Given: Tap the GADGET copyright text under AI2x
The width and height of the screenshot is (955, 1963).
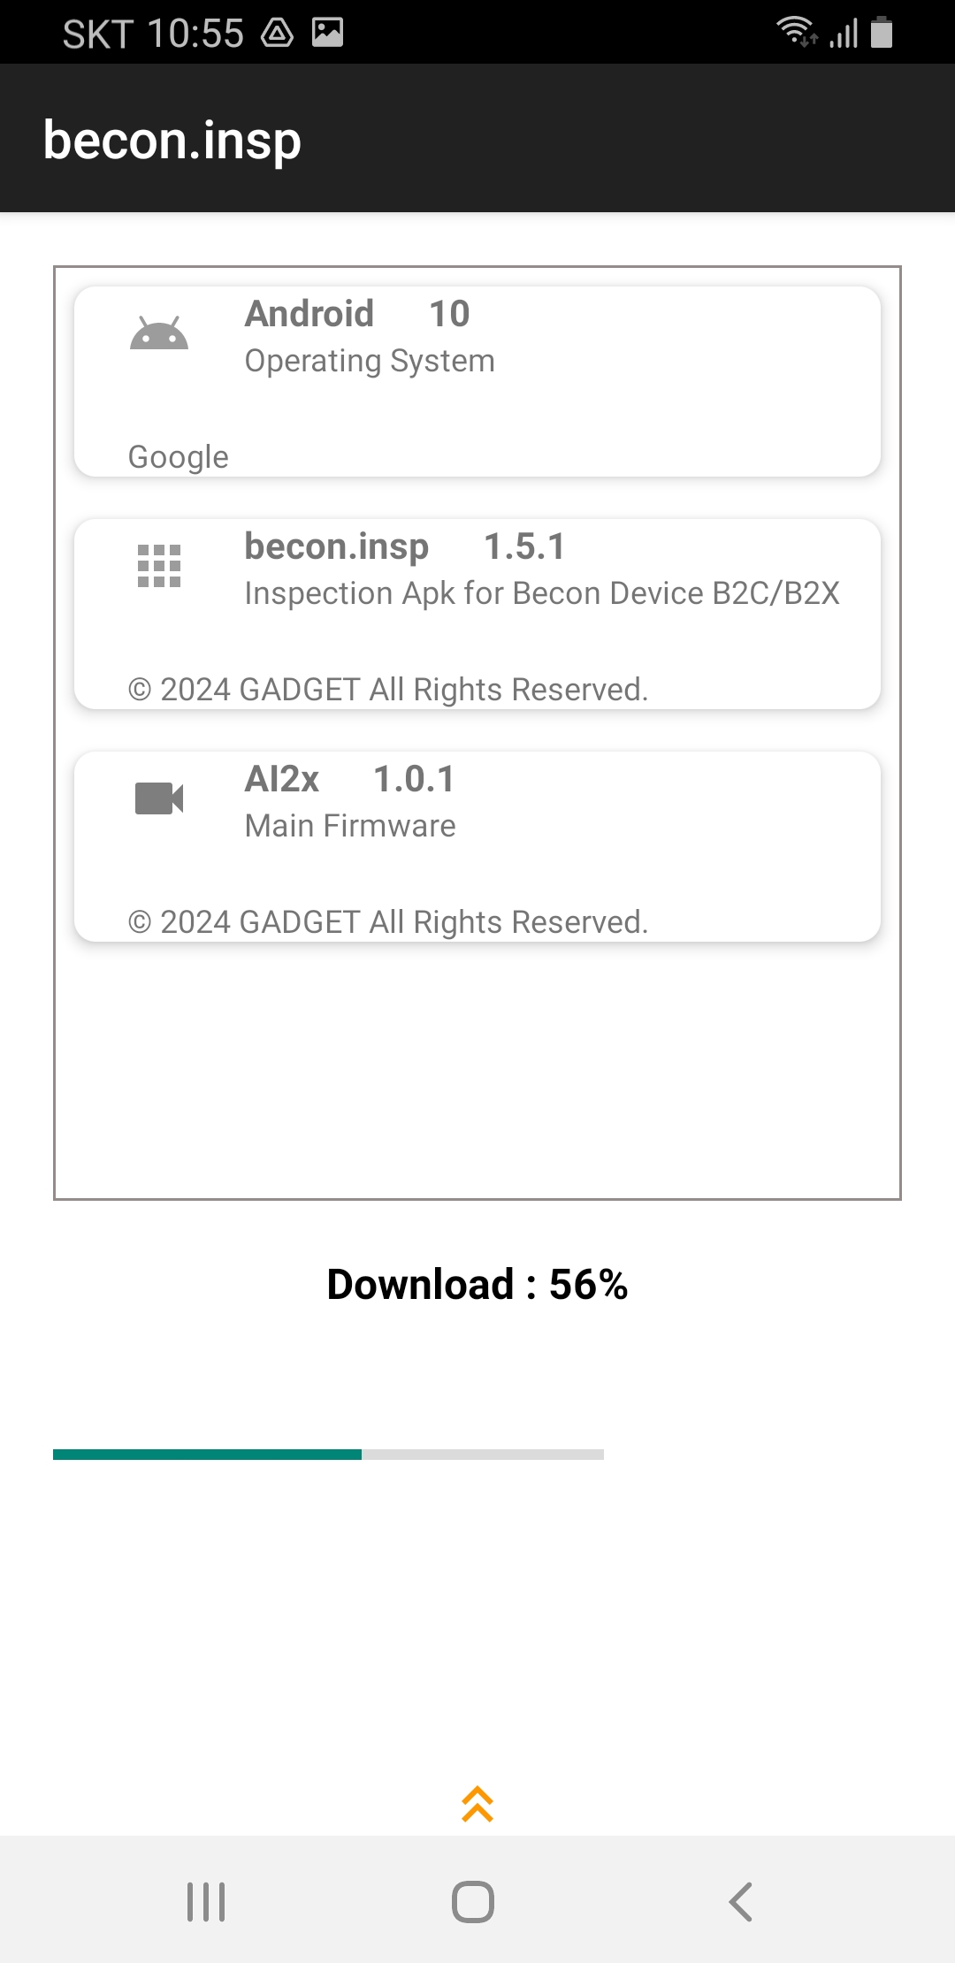Looking at the screenshot, I should pyautogui.click(x=388, y=922).
